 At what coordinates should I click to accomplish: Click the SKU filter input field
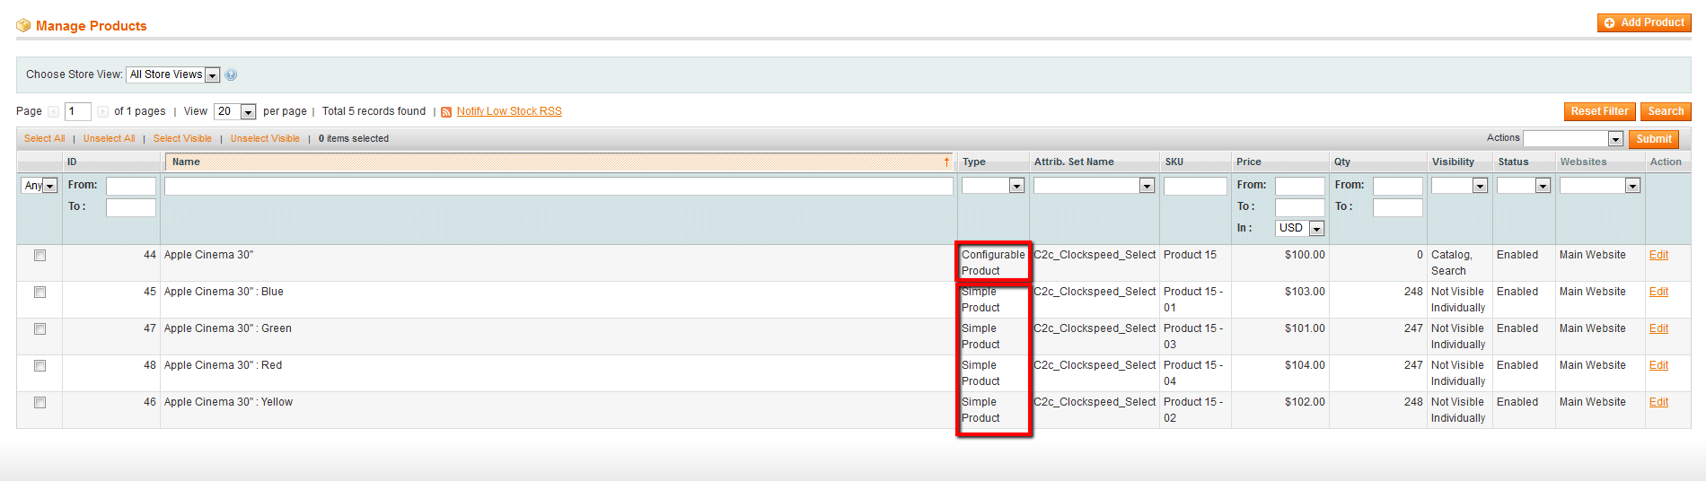[1195, 186]
